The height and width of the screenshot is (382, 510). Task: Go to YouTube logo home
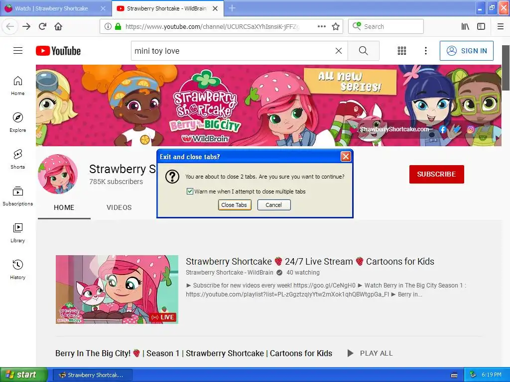58,51
